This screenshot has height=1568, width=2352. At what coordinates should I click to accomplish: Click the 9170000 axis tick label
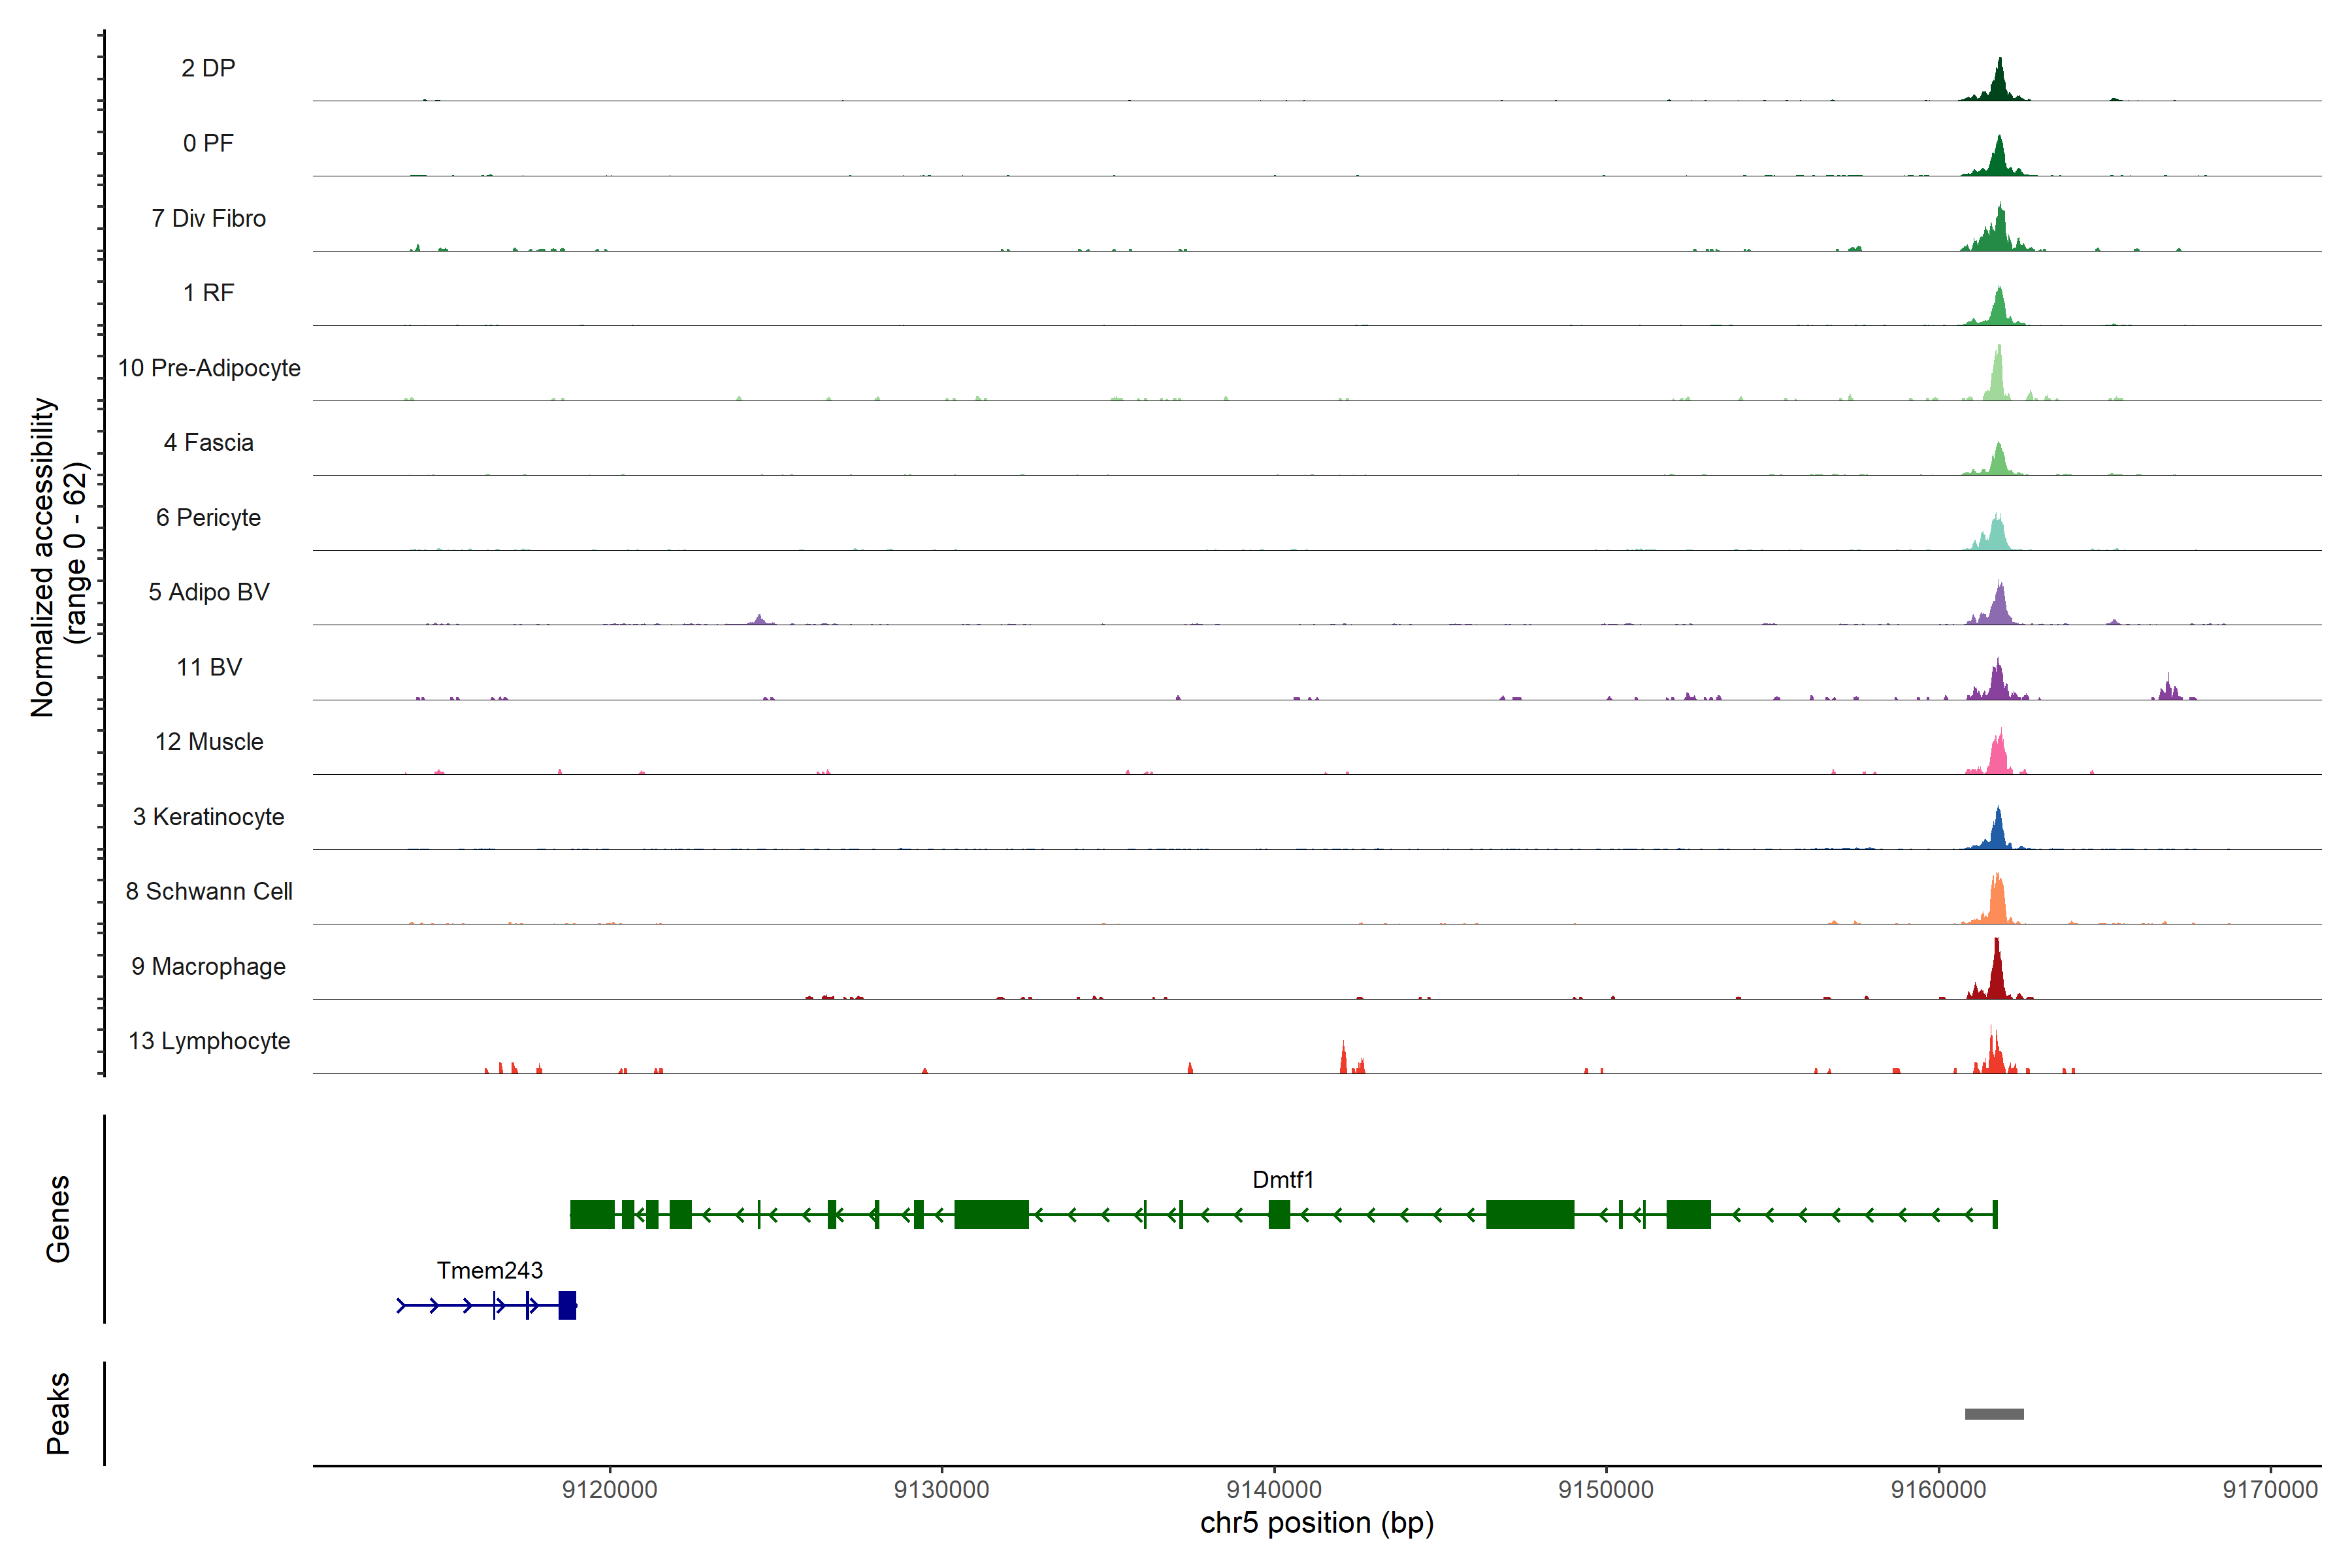pos(2269,1489)
